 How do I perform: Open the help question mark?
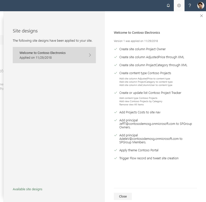tap(190, 5)
